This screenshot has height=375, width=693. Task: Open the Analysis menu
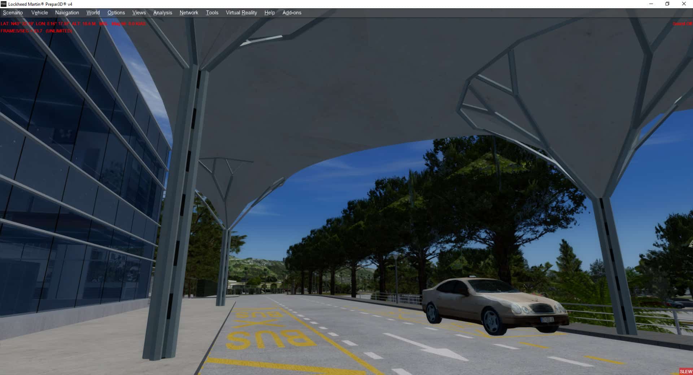click(162, 13)
